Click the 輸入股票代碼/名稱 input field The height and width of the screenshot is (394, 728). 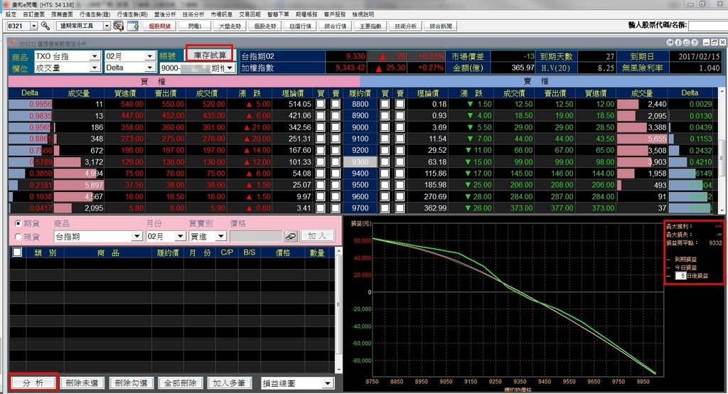(707, 25)
